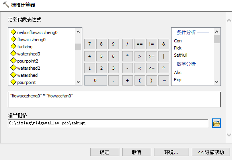
Task: Select the Con conditional function
Action: 178,41
